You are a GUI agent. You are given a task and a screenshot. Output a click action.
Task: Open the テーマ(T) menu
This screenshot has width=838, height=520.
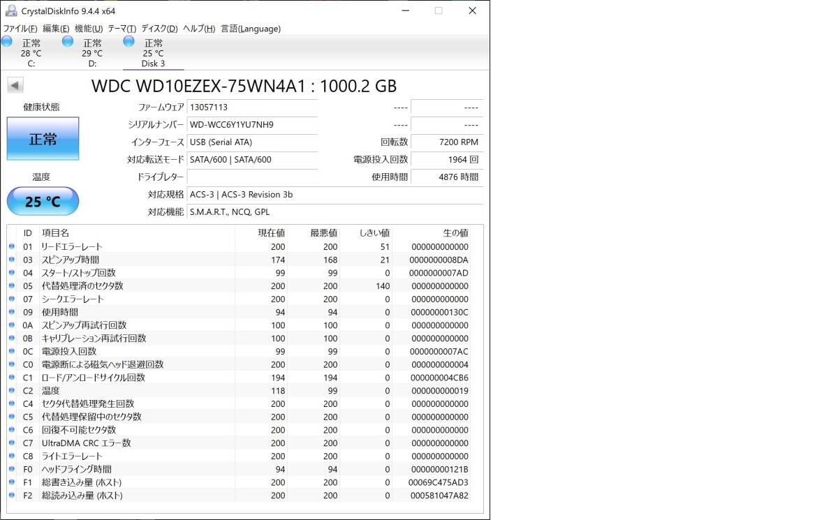pos(122,29)
